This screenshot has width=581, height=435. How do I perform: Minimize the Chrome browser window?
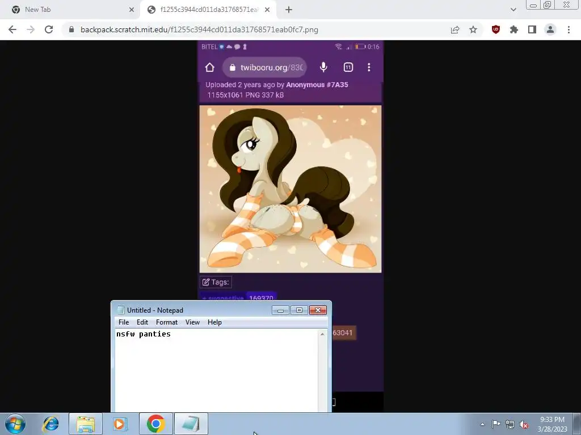click(533, 5)
